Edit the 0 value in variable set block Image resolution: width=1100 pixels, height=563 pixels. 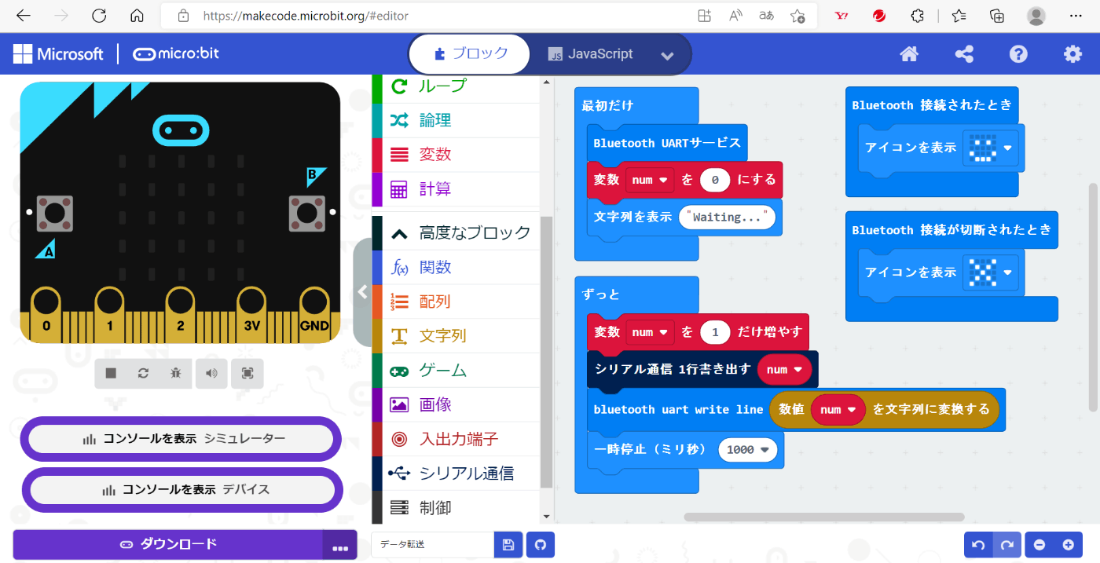(x=715, y=180)
